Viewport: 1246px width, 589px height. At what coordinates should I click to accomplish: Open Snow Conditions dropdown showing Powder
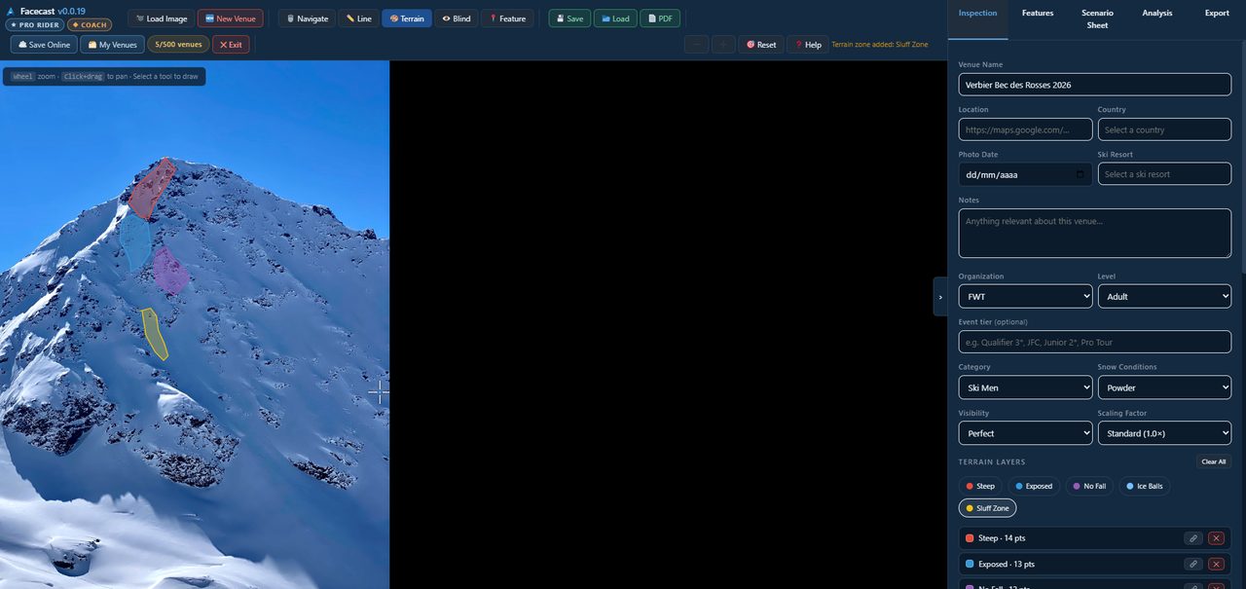[1164, 387]
